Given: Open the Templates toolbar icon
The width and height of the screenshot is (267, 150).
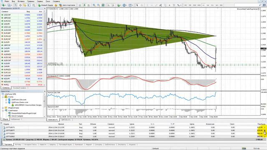Looking at the screenshot, I should coord(130,5).
